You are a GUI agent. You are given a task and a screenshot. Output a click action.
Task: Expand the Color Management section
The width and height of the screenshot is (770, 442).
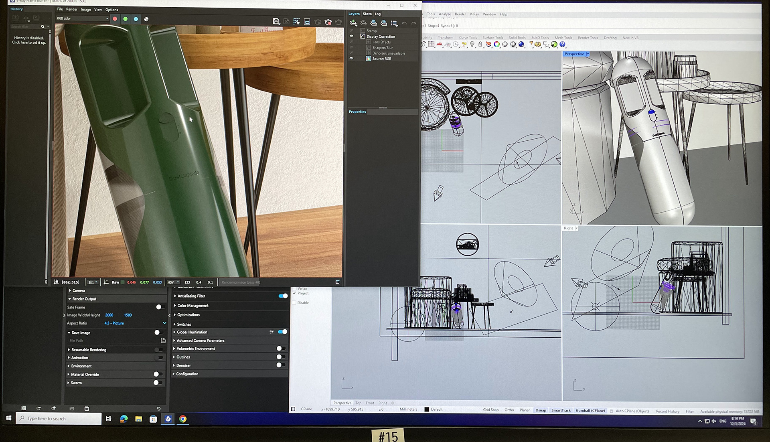pyautogui.click(x=192, y=306)
